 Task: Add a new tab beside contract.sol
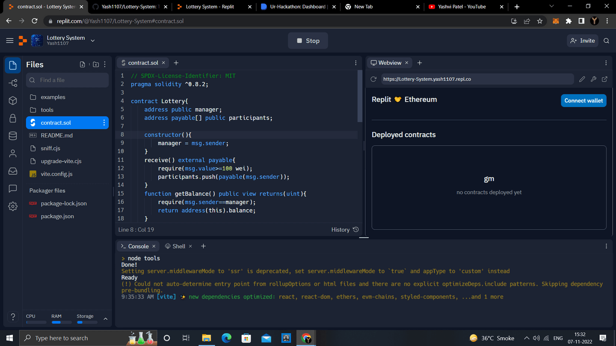pyautogui.click(x=176, y=63)
